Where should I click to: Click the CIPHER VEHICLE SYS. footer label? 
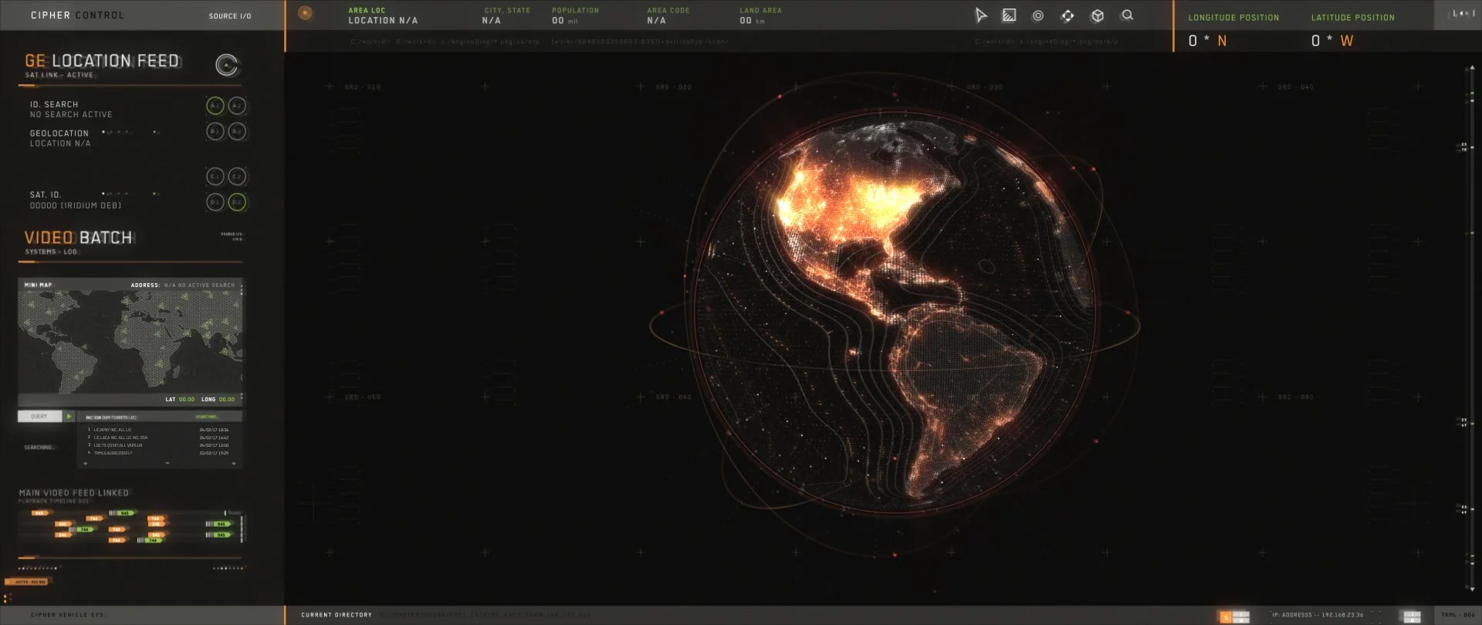[x=67, y=615]
